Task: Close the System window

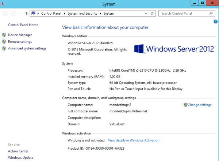Action: [x=212, y=3]
